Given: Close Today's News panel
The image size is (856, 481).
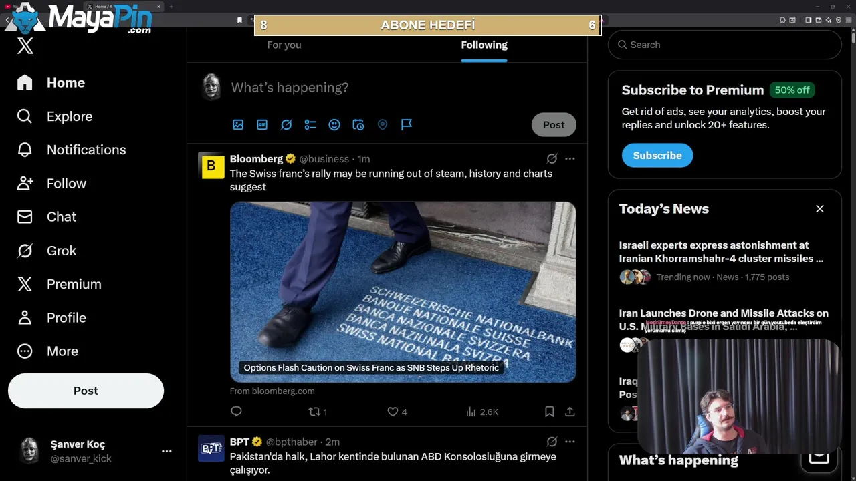Looking at the screenshot, I should (x=820, y=209).
